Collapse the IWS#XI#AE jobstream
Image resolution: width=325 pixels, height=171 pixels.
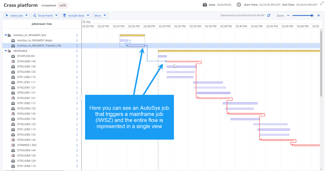click(6, 51)
